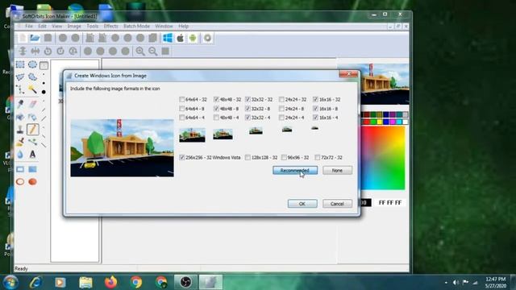Open the Tools menu
This screenshot has width=516, height=290.
point(93,26)
